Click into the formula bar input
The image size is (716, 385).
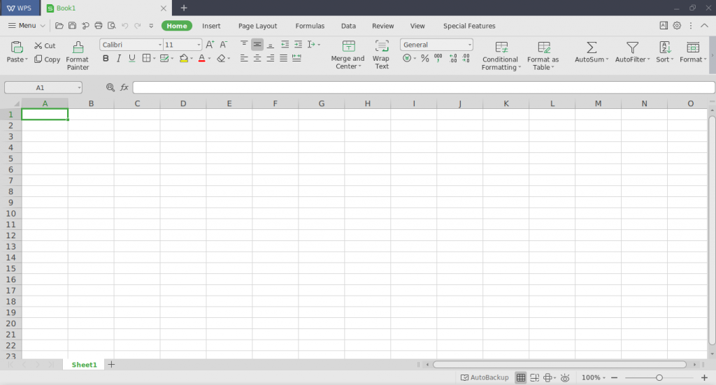coord(424,87)
